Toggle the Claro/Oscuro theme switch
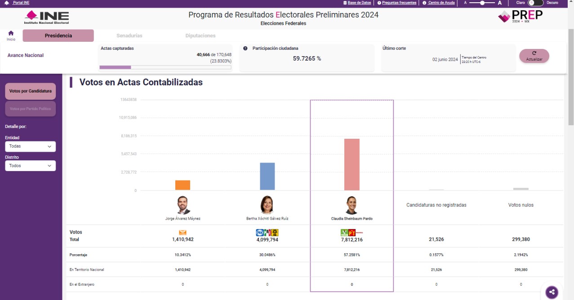 (535, 3)
